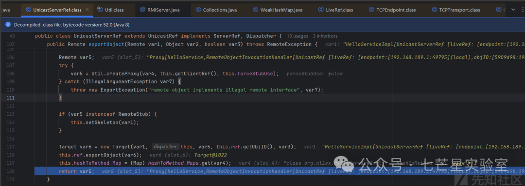Open the TCPEndpoint.class tab
The image size is (525, 186).
coord(396,10)
